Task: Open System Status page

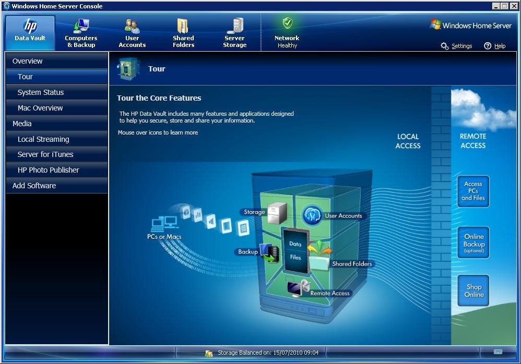Action: pyautogui.click(x=56, y=92)
